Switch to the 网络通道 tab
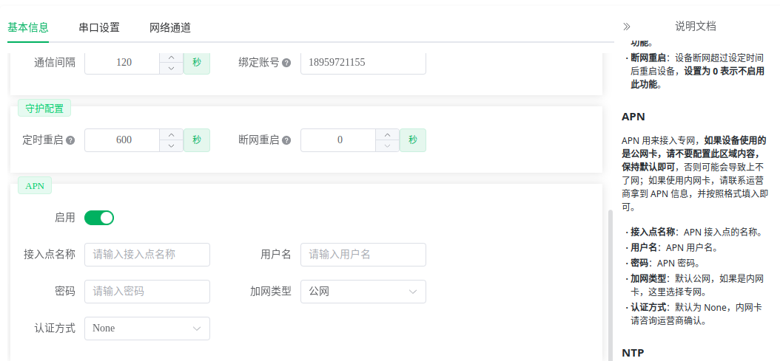This screenshot has width=780, height=361. [x=170, y=28]
